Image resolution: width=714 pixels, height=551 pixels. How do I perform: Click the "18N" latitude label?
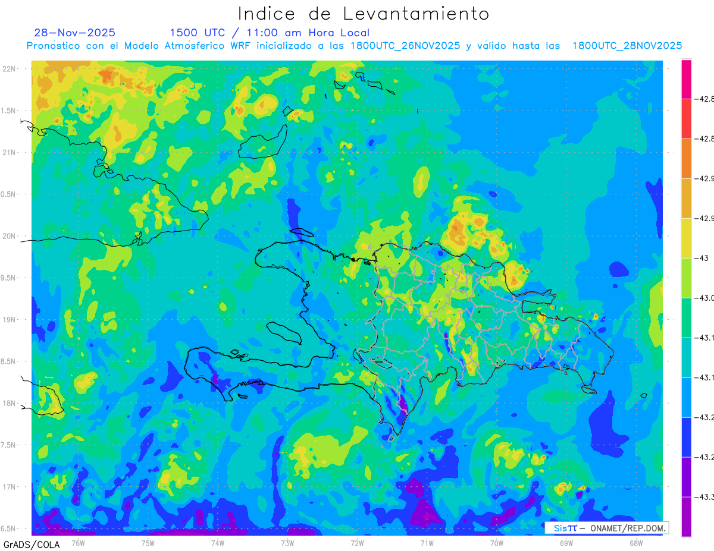(x=9, y=403)
